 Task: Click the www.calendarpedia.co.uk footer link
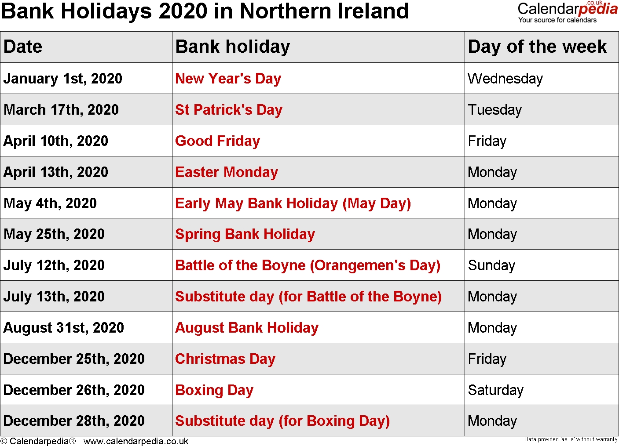point(136,441)
